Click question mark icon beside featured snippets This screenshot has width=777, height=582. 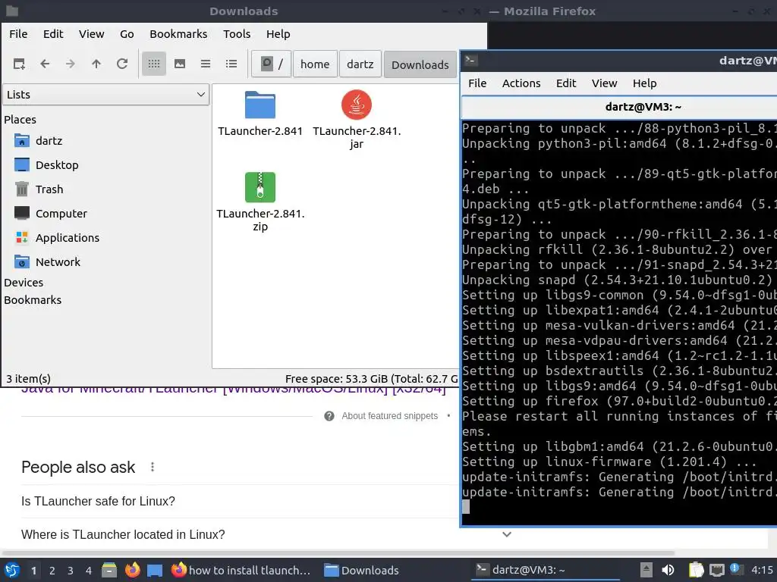pos(329,416)
